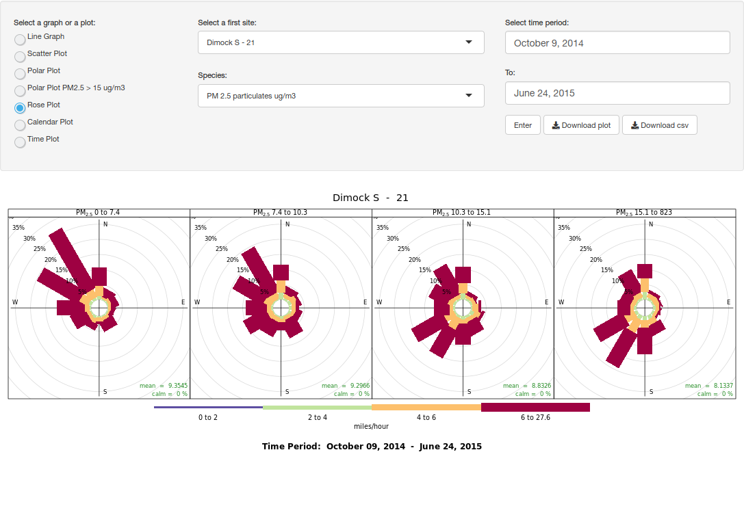Image resolution: width=744 pixels, height=515 pixels.
Task: Click the arrow on the site dropdown
Action: tap(469, 42)
